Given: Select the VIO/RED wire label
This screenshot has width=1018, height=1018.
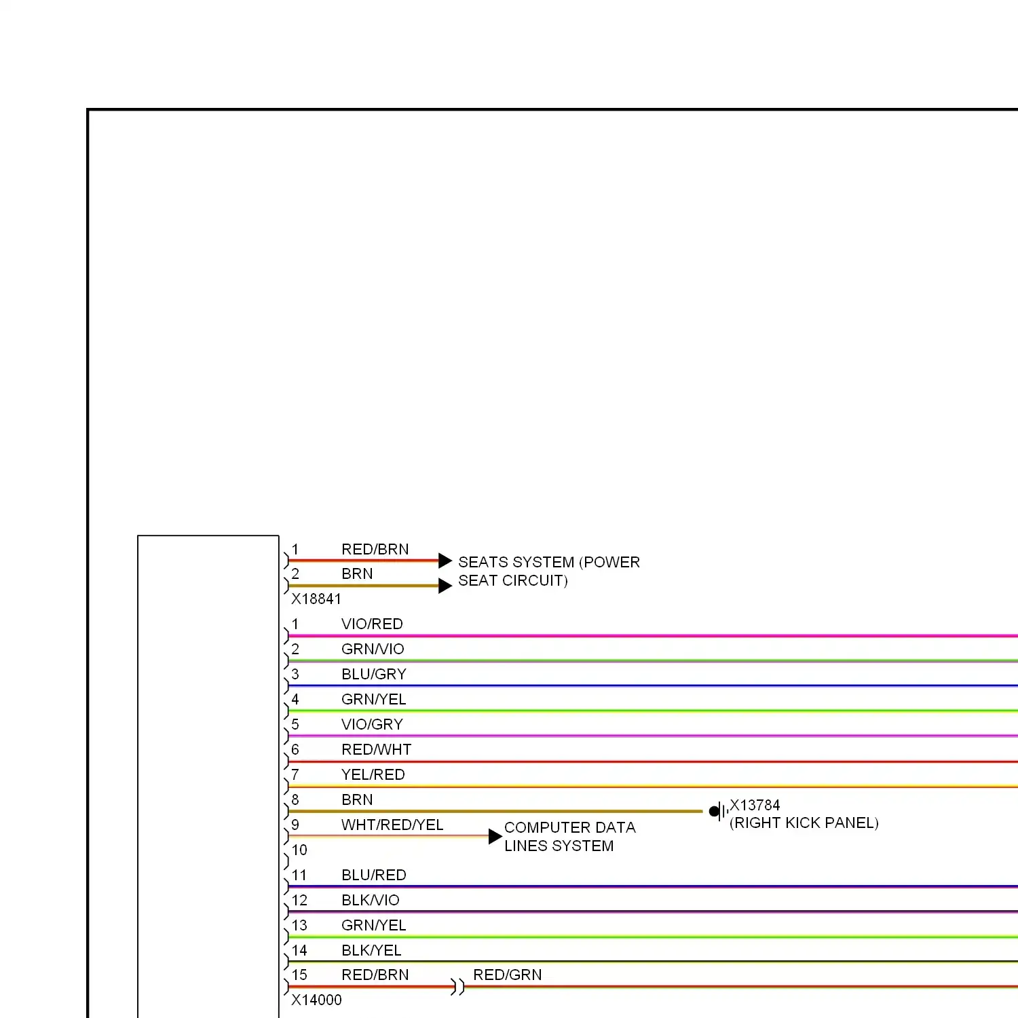Looking at the screenshot, I should pos(372,624).
